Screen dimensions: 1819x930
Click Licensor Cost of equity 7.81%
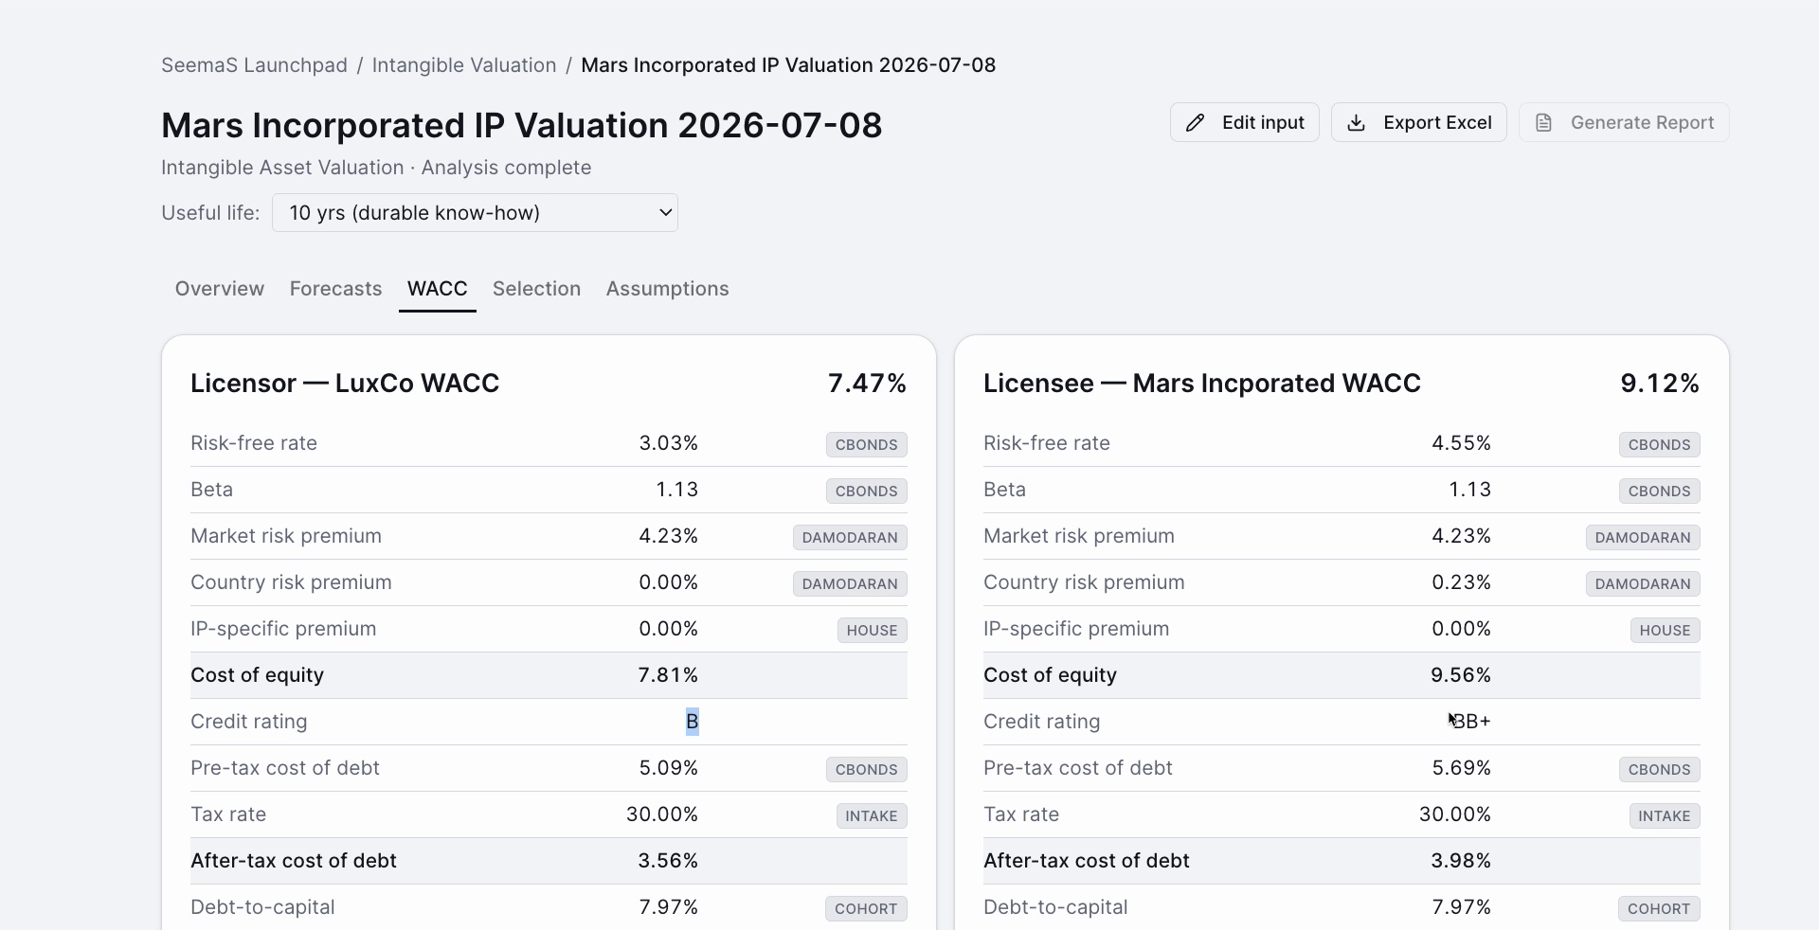coord(668,675)
